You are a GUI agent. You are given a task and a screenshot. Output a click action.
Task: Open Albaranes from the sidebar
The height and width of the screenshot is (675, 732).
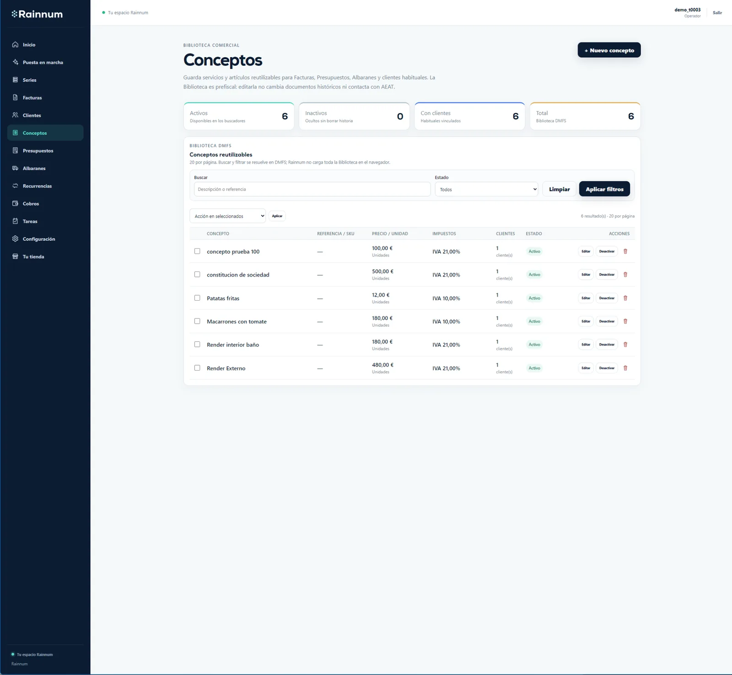[45, 168]
